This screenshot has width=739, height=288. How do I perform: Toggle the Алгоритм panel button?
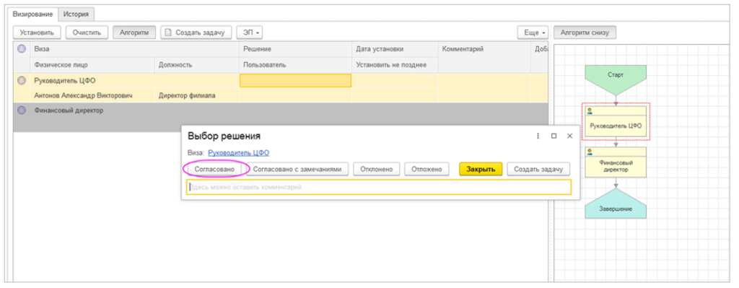pyautogui.click(x=134, y=33)
